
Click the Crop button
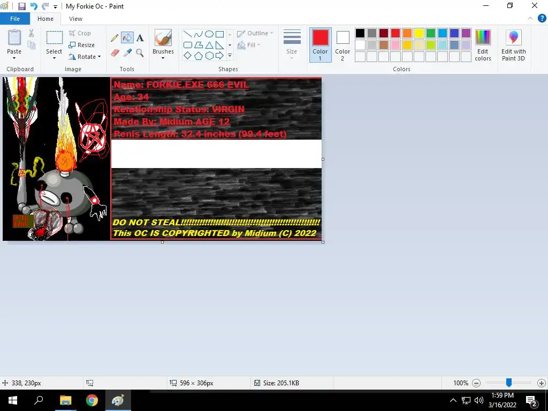click(x=80, y=33)
